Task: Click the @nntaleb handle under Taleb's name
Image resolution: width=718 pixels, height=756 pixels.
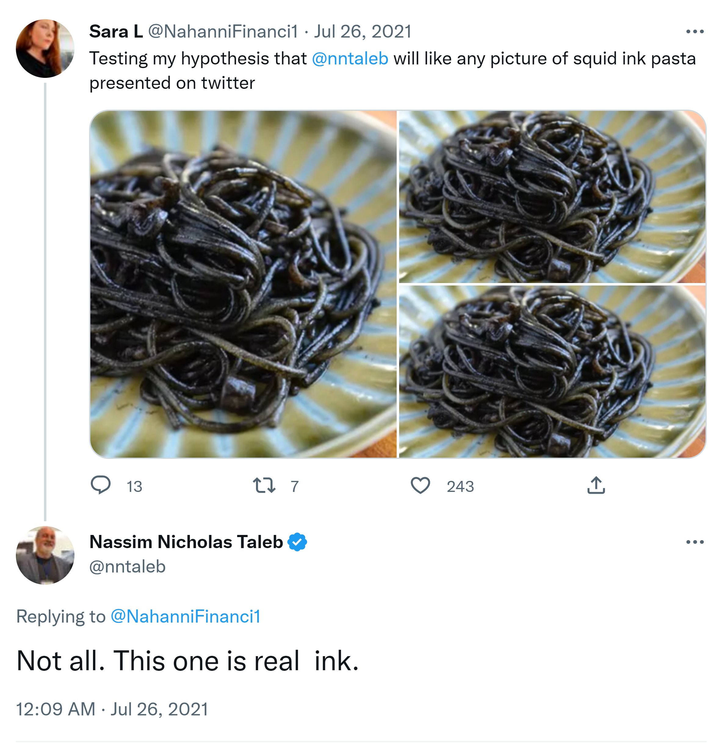Action: tap(128, 566)
